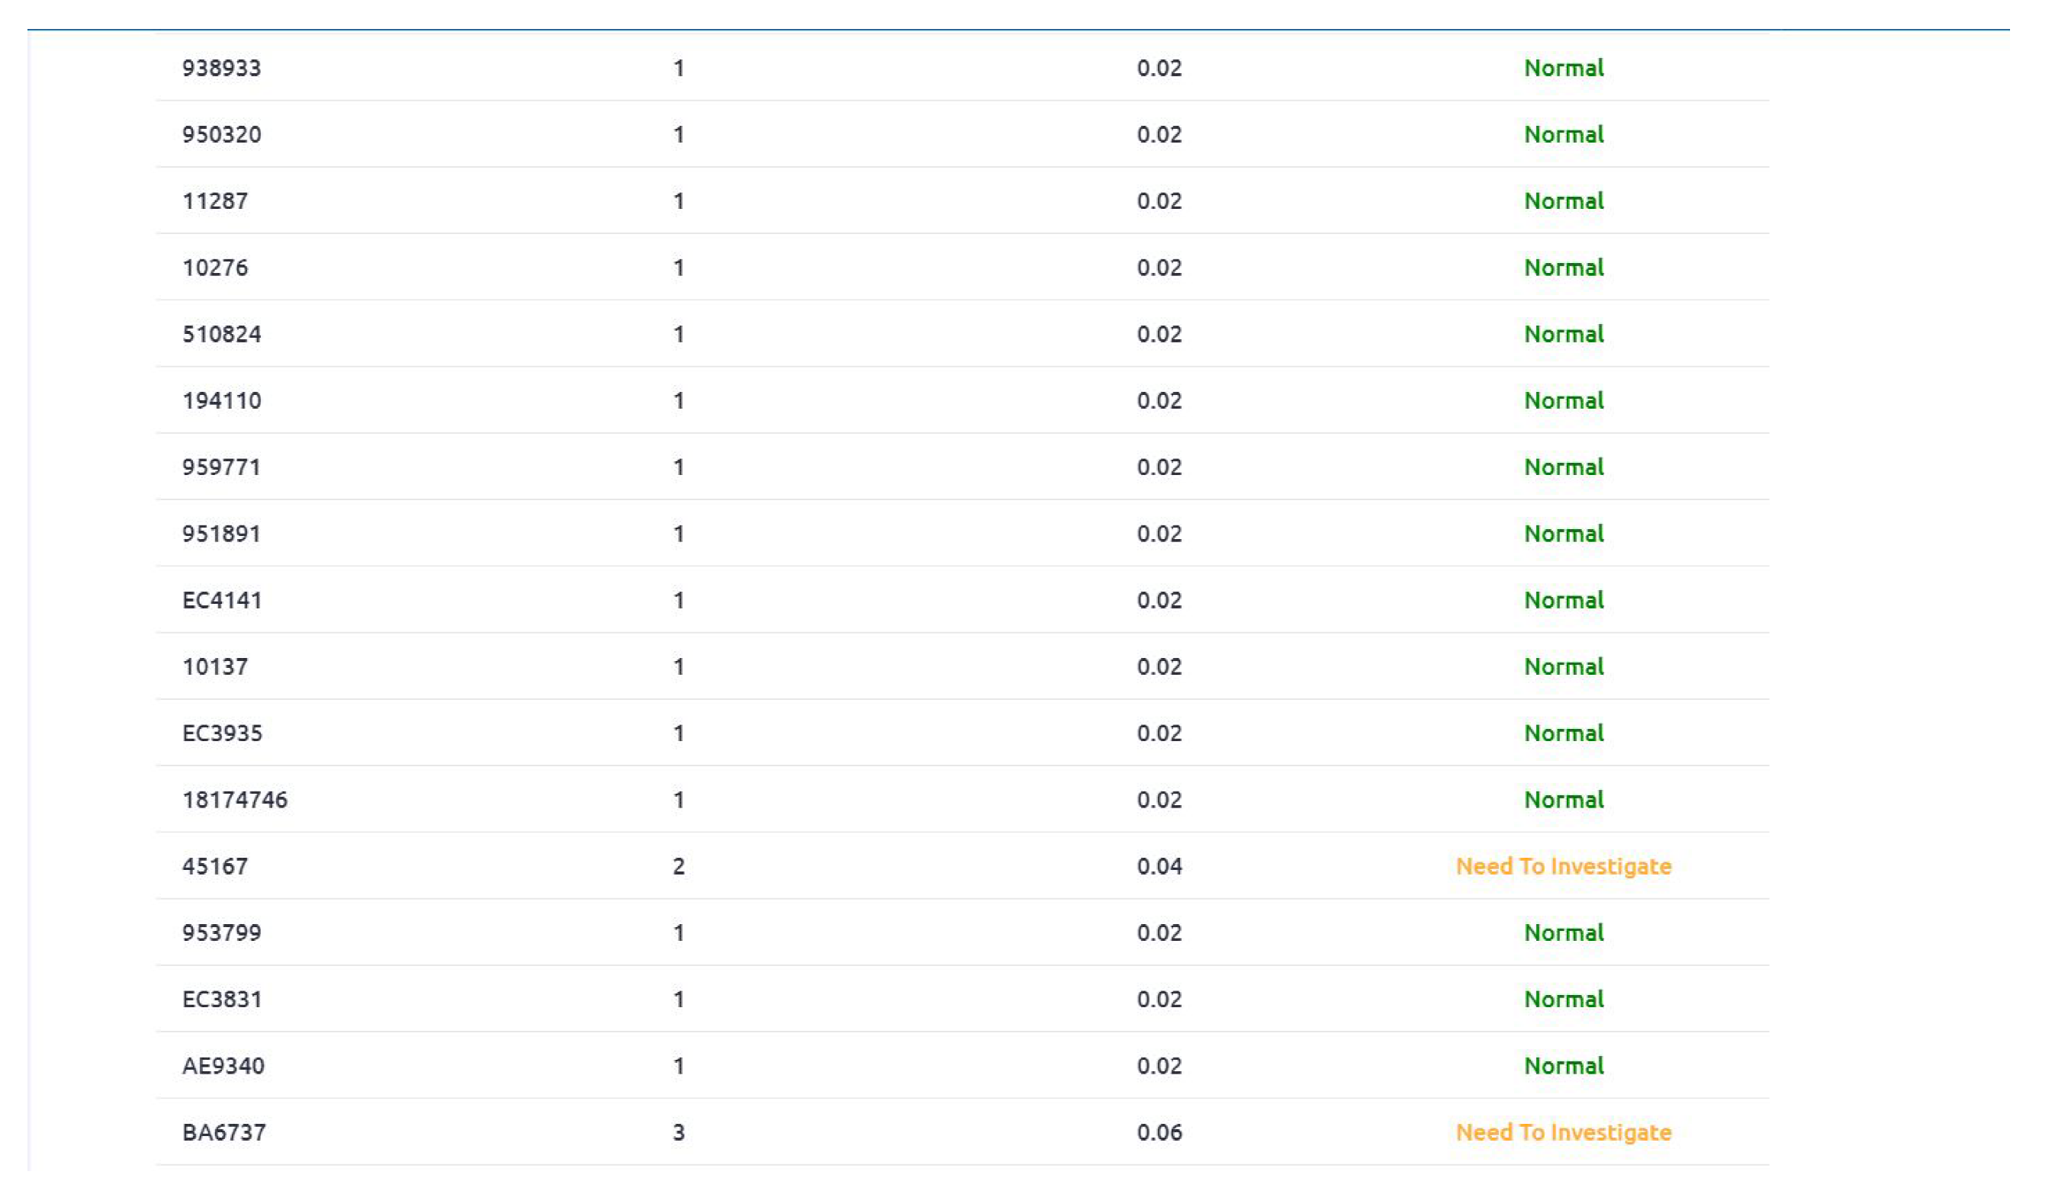The height and width of the screenshot is (1194, 2068).
Task: Click Normal status for row 10137
Action: tap(1563, 666)
